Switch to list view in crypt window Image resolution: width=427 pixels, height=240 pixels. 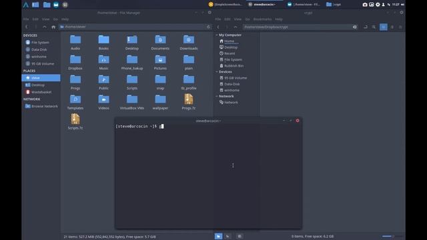tap(392, 27)
